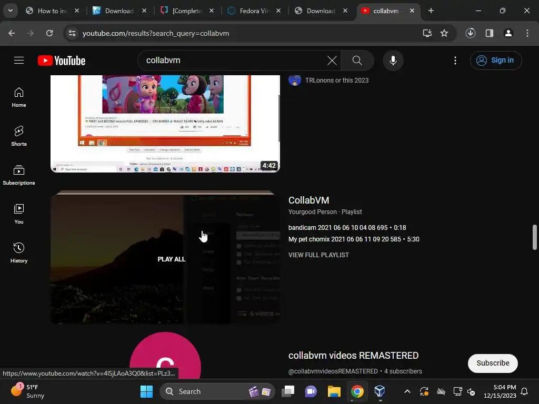Bookmark this page with star
Screen dimensions: 539x404
click(444, 33)
